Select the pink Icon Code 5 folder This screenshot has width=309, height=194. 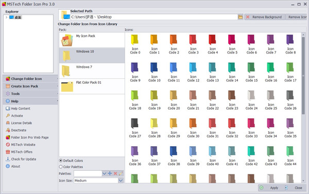(x=232, y=44)
